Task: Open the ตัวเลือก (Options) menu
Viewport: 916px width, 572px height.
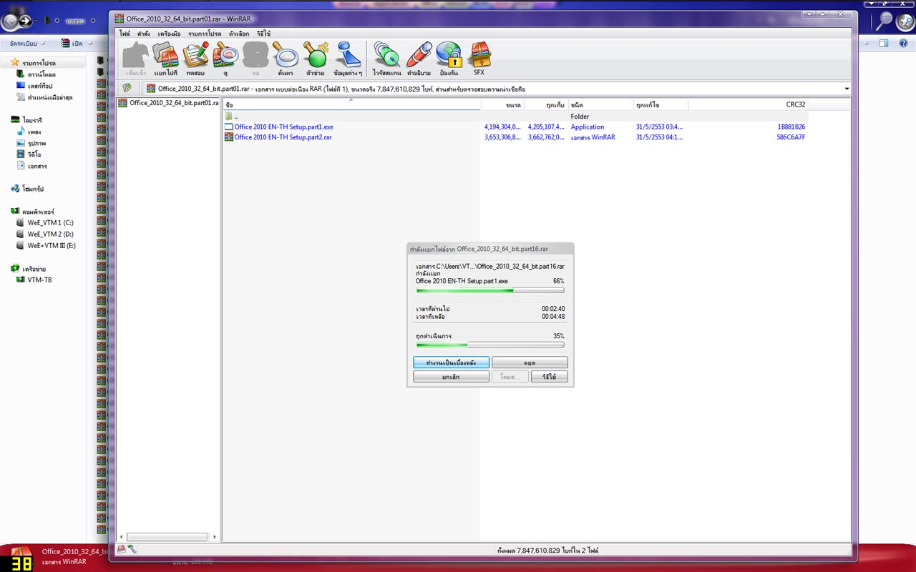Action: (x=239, y=34)
